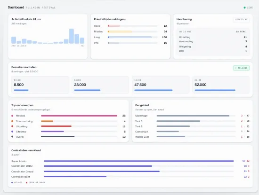
Task: Click the orange dot next to Stroomstoring
Action: [12, 121]
